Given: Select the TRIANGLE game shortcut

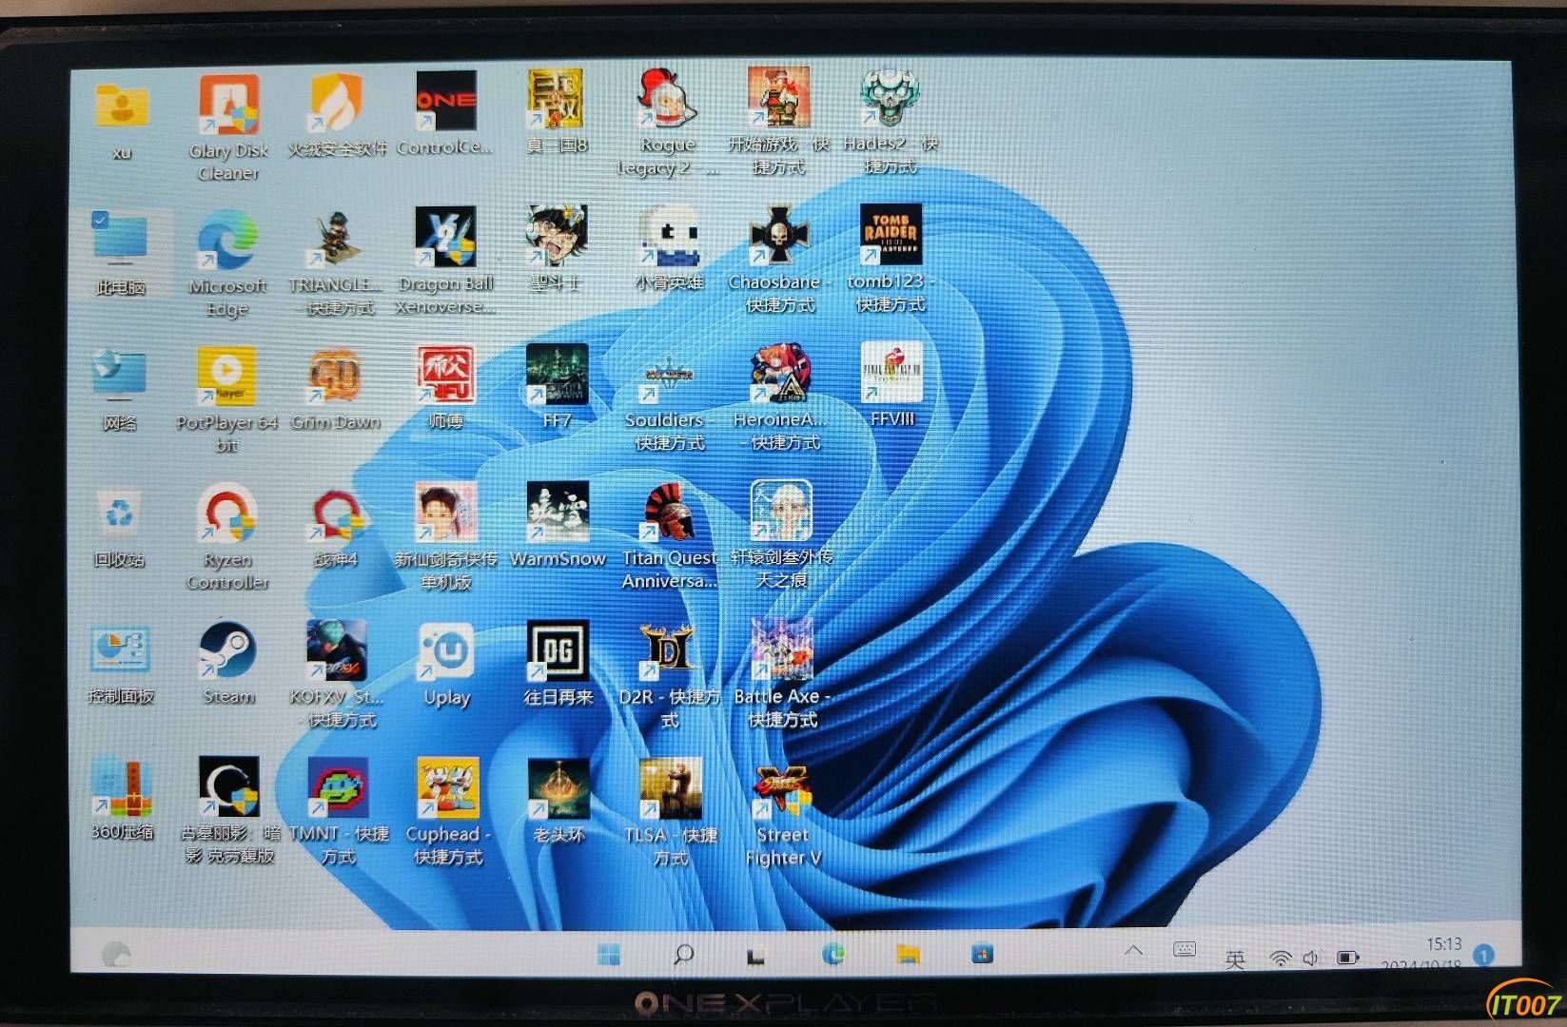Looking at the screenshot, I should pos(335,240).
